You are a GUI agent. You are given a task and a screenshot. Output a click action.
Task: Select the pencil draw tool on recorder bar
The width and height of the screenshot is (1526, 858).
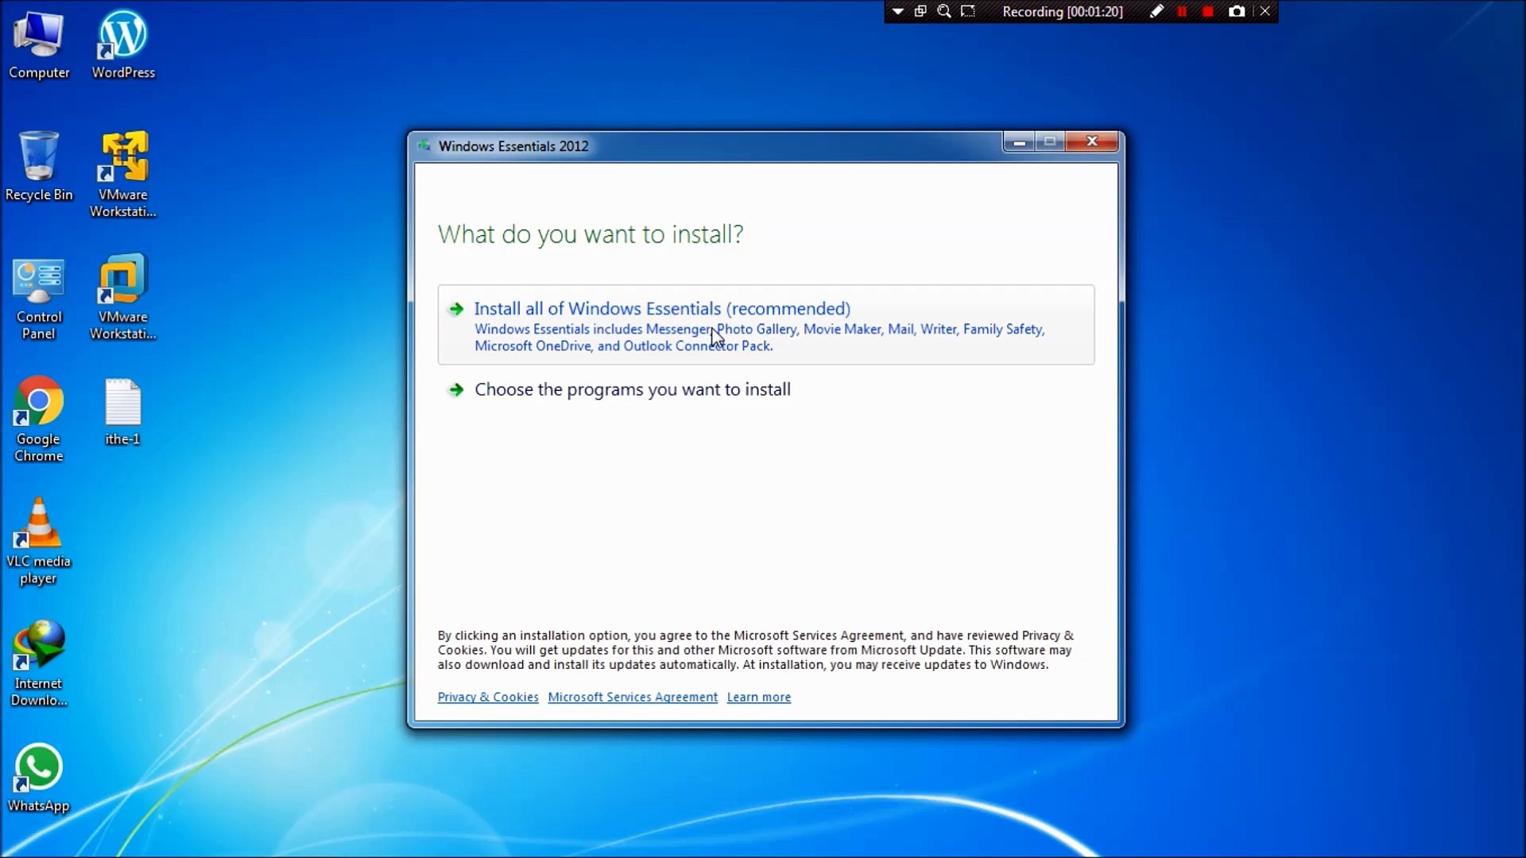pyautogui.click(x=1156, y=12)
